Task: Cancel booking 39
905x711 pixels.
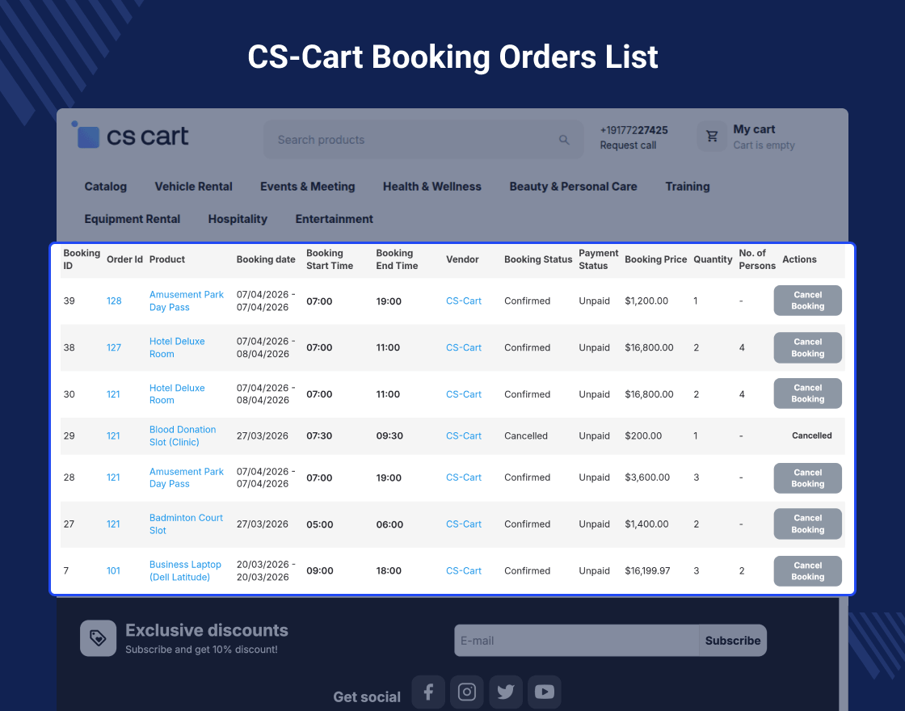Action: pyautogui.click(x=807, y=301)
